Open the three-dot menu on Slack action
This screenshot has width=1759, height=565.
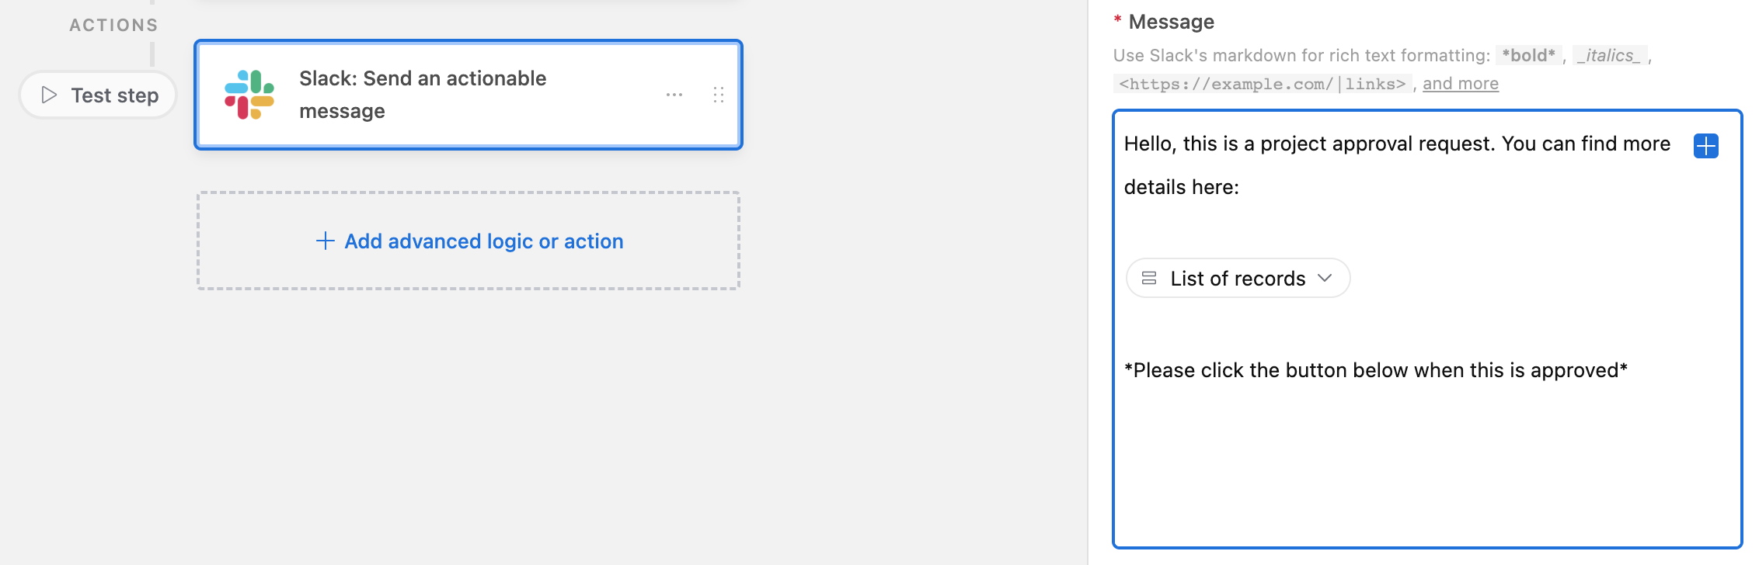pos(674,95)
